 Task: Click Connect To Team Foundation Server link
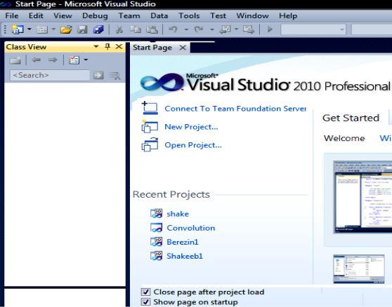[235, 109]
